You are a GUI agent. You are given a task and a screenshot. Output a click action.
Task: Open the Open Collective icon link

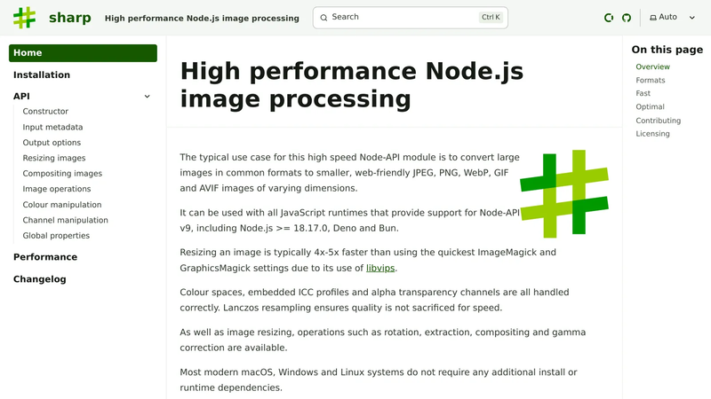click(609, 18)
